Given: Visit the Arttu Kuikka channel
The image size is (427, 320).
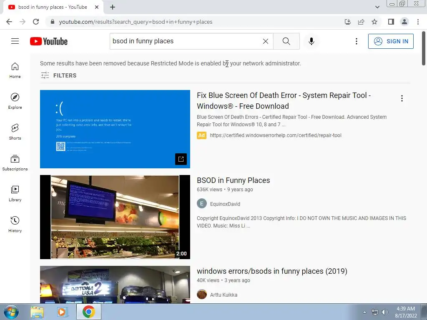Looking at the screenshot, I should point(224,295).
